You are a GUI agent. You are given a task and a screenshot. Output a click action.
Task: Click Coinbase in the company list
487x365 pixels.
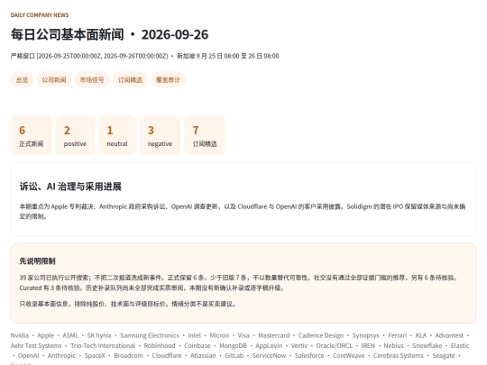pos(198,346)
